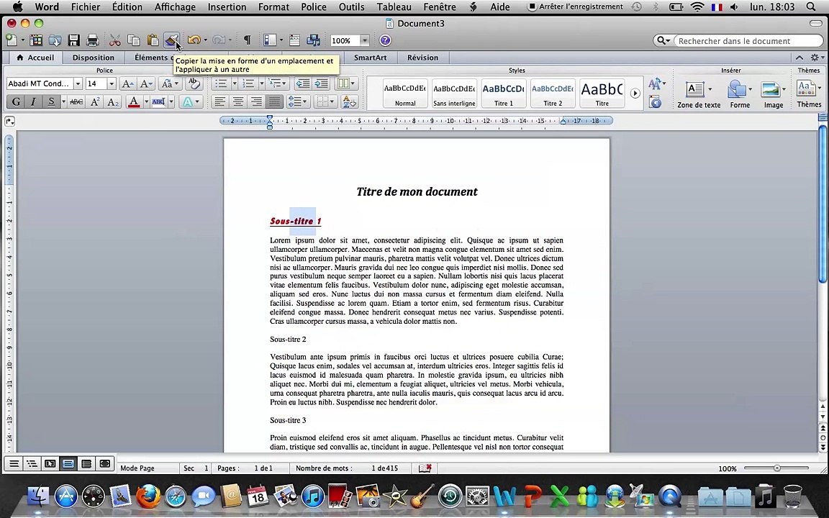Image resolution: width=829 pixels, height=518 pixels.
Task: Open the Tableau menu
Action: [x=394, y=7]
